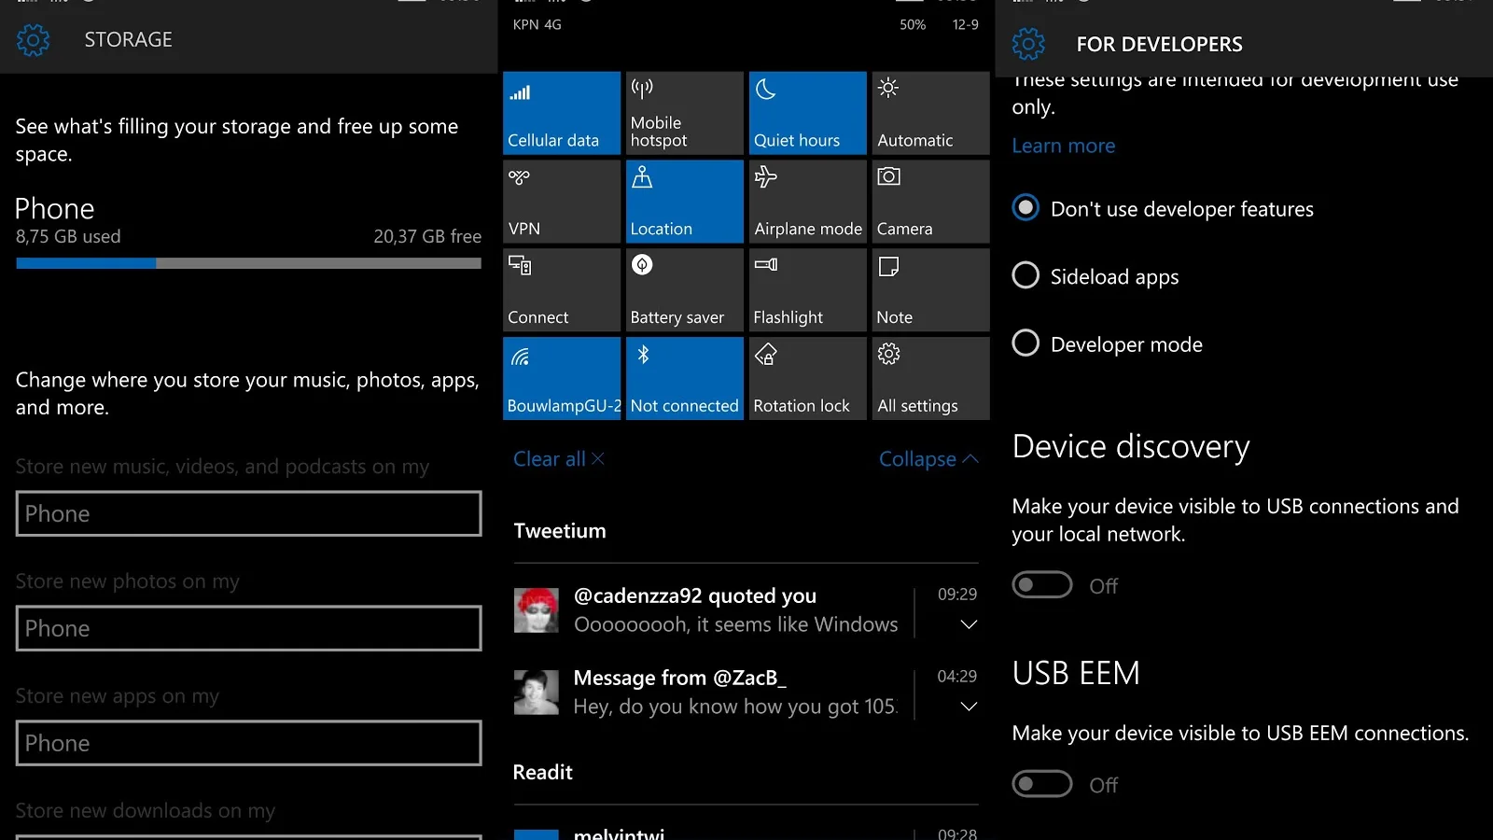Tap the Mobile hotspot quick action tile
1493x840 pixels.
[684, 113]
